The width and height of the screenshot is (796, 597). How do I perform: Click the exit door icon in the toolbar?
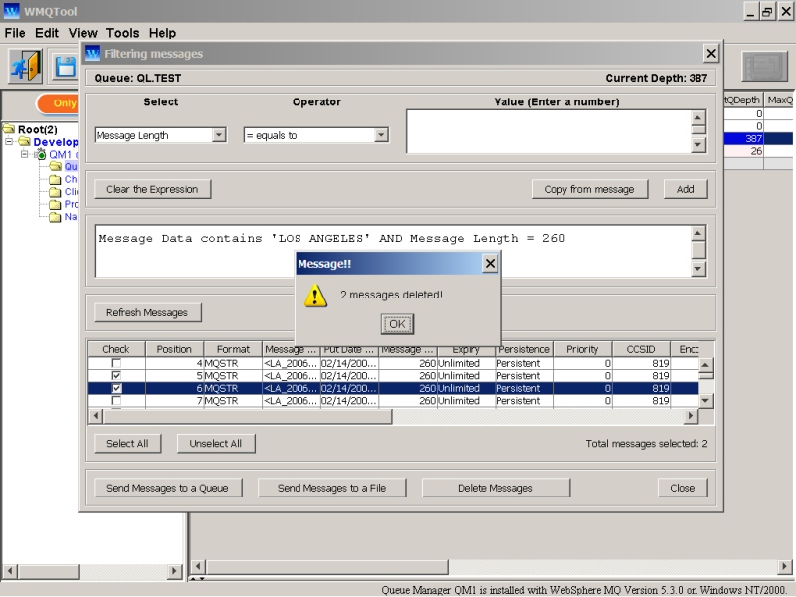[26, 66]
